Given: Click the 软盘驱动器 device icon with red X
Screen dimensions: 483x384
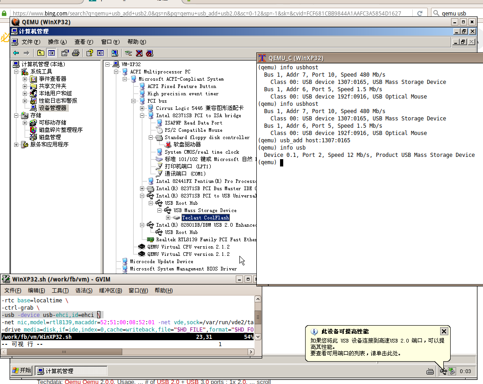Looking at the screenshot, I should (168, 145).
